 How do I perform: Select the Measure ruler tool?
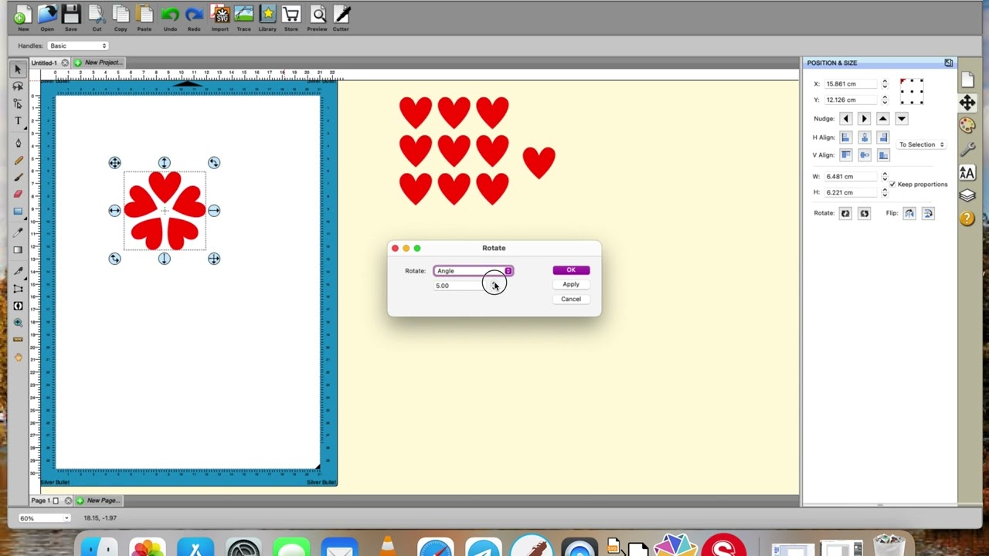18,340
